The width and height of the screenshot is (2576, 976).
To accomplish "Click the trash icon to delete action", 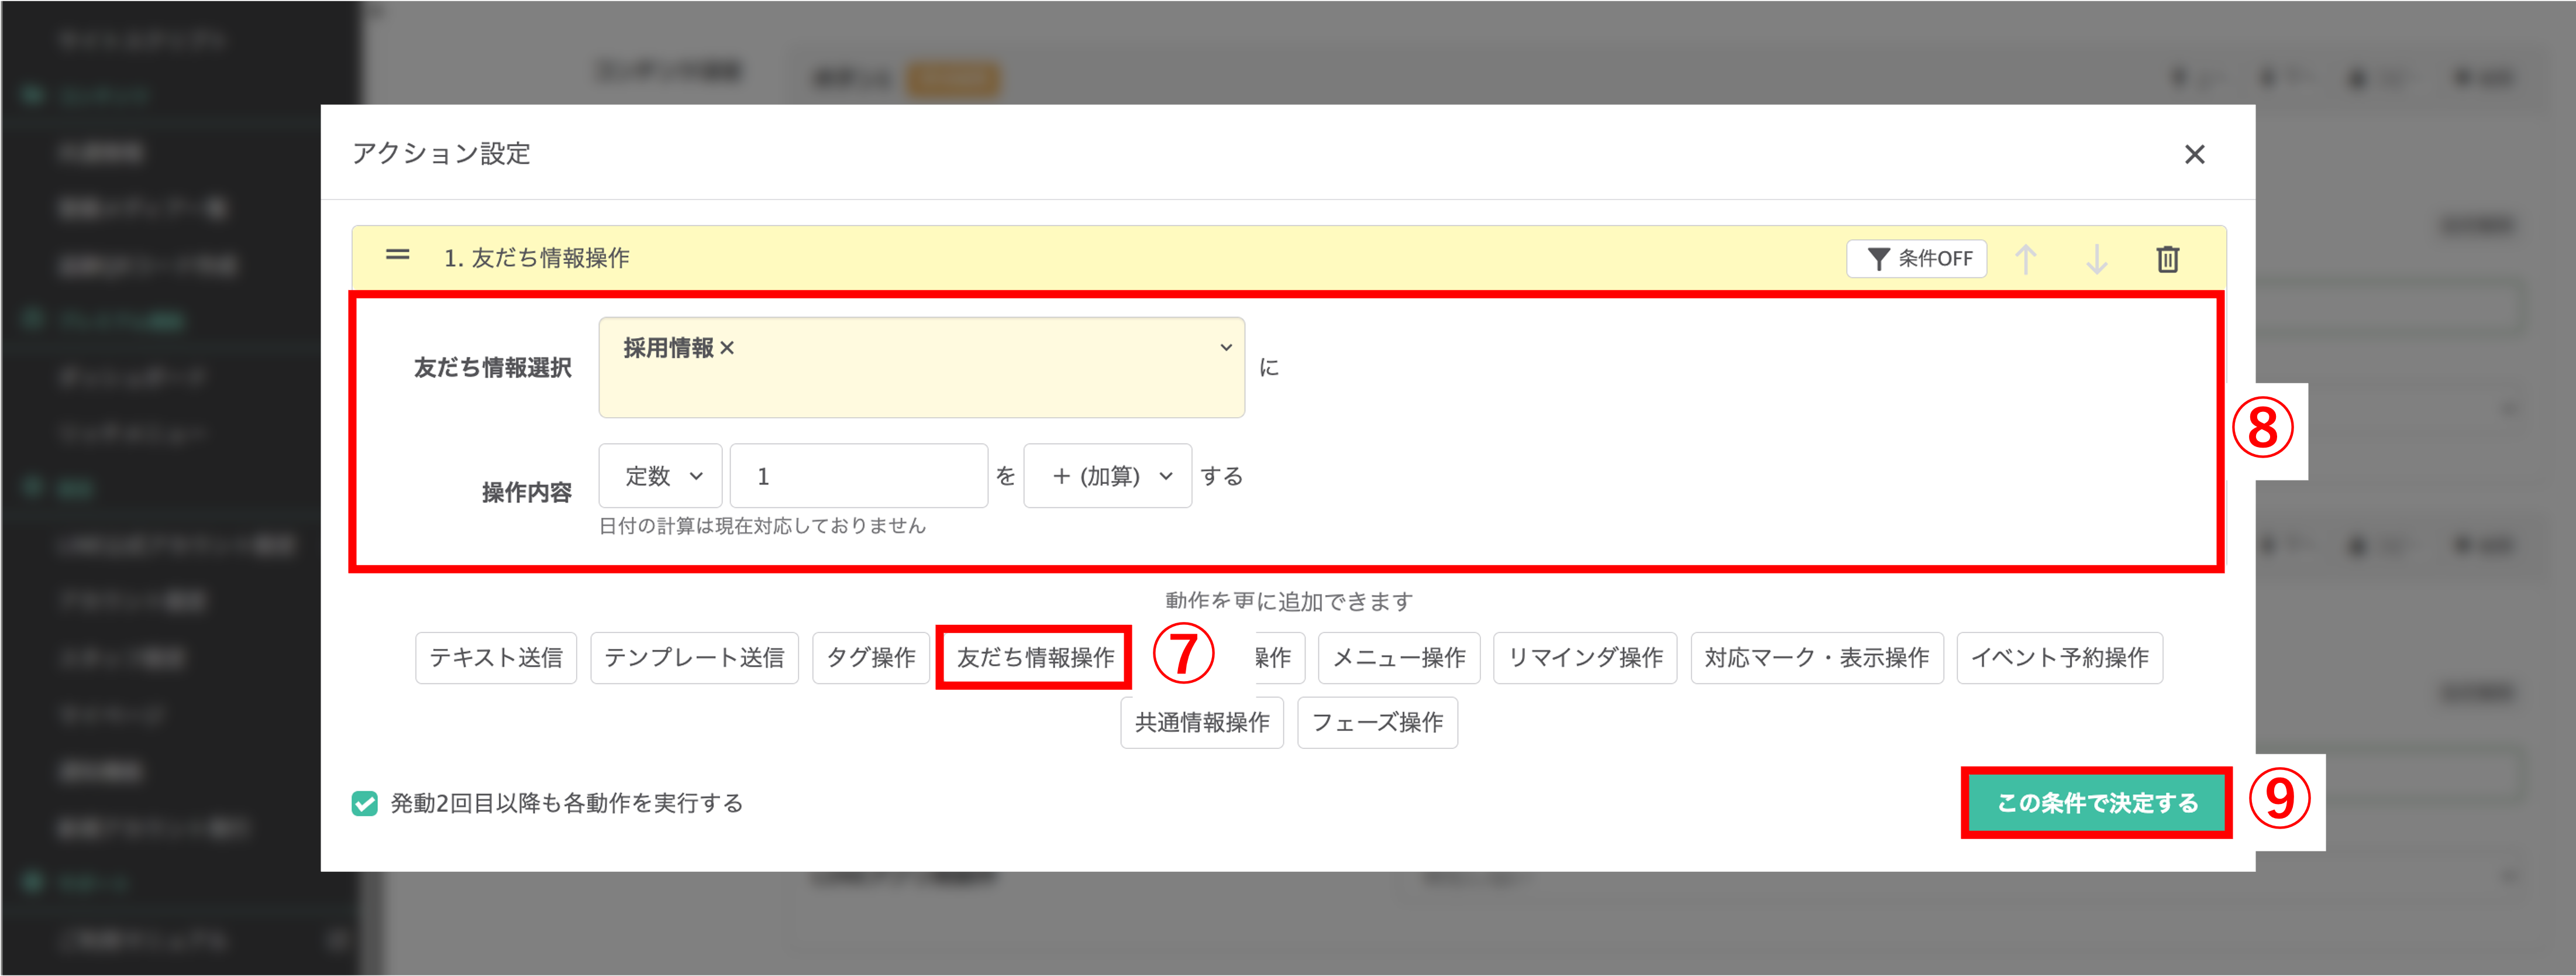I will (2167, 259).
